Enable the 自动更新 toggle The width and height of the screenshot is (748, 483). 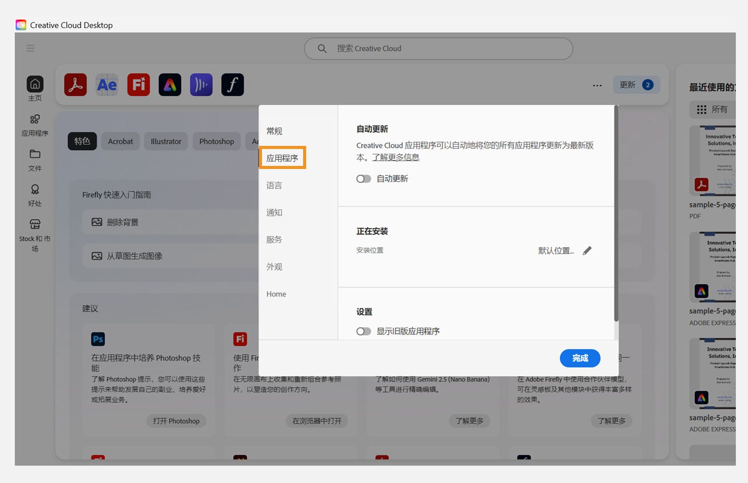(363, 179)
